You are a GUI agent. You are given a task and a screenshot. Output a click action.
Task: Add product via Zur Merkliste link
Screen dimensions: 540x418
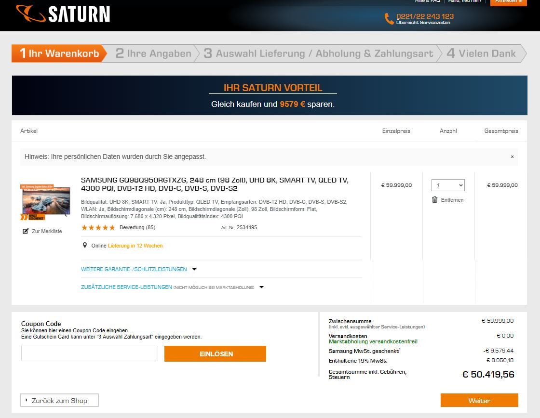click(47, 231)
